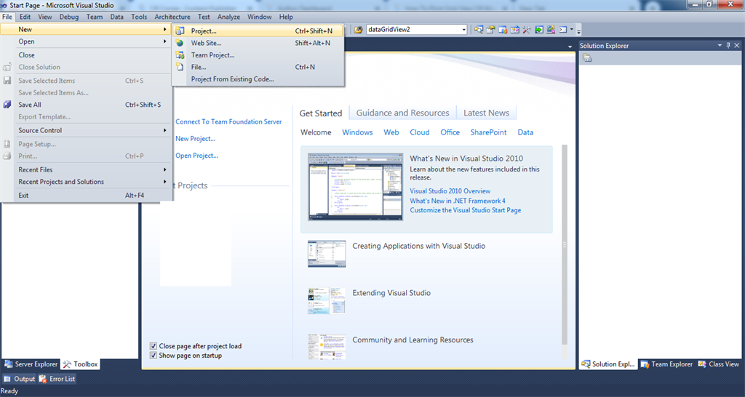Click the New Project... link on Start Page
This screenshot has width=745, height=397.
point(195,139)
